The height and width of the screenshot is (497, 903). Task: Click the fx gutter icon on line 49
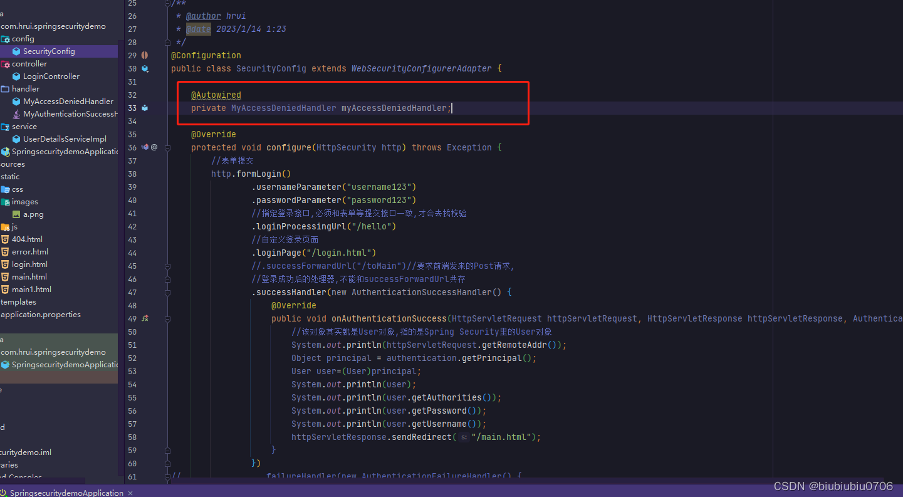145,318
